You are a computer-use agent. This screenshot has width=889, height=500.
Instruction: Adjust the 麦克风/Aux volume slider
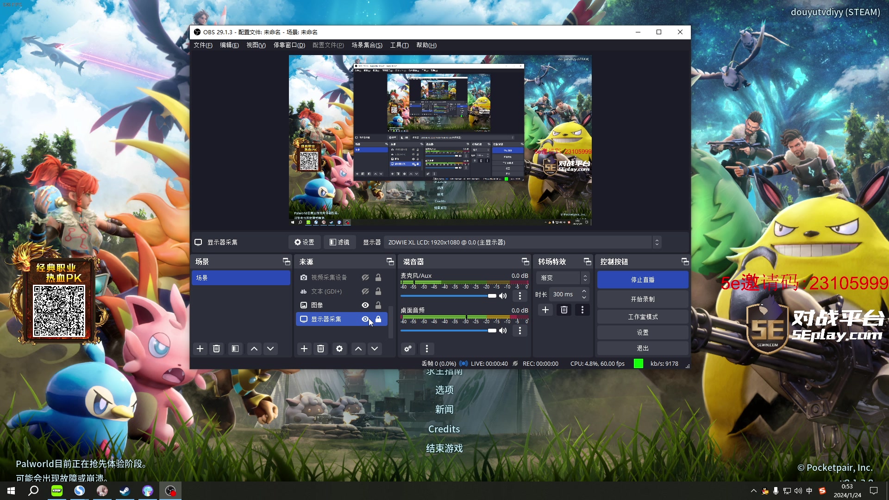point(448,296)
